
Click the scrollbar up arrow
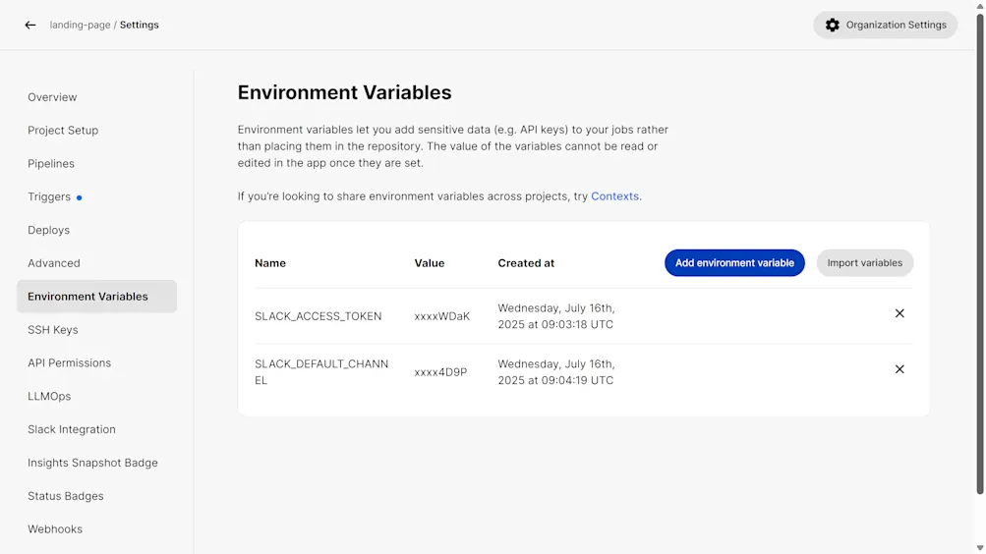pyautogui.click(x=980, y=5)
